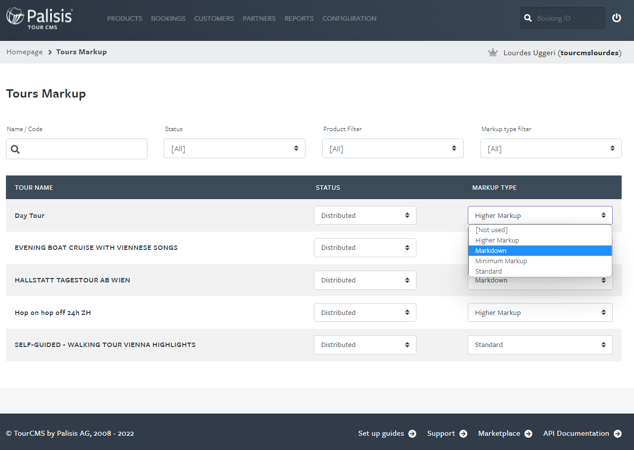Click the Homepage breadcrumb link

[24, 51]
